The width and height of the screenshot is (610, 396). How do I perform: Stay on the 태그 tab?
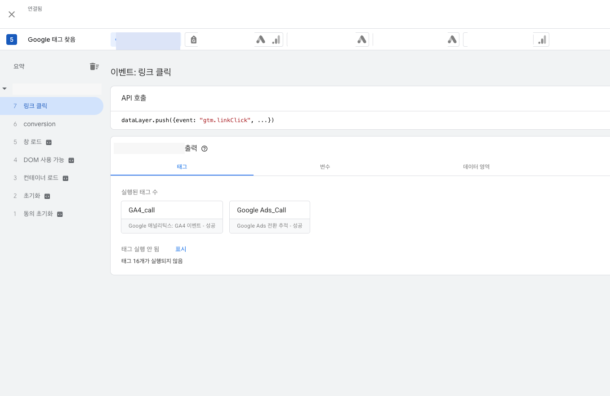tap(182, 167)
